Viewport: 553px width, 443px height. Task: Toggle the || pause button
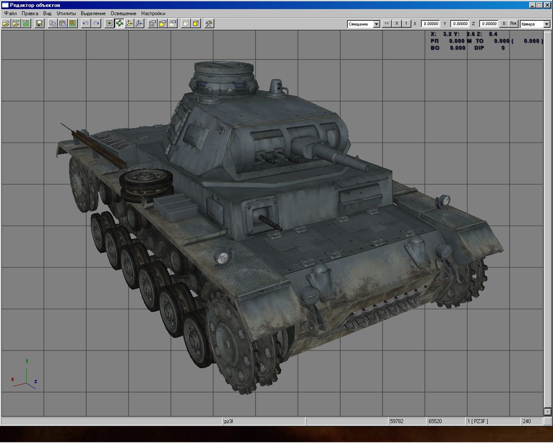pos(504,24)
